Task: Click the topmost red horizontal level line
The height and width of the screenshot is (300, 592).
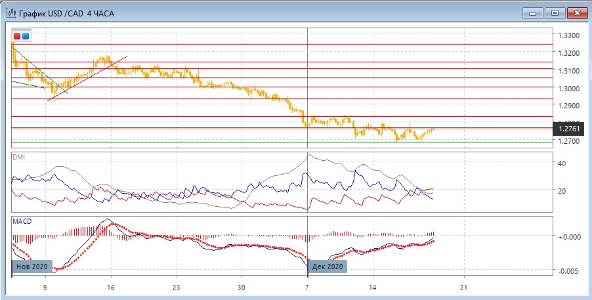Action: [263, 45]
